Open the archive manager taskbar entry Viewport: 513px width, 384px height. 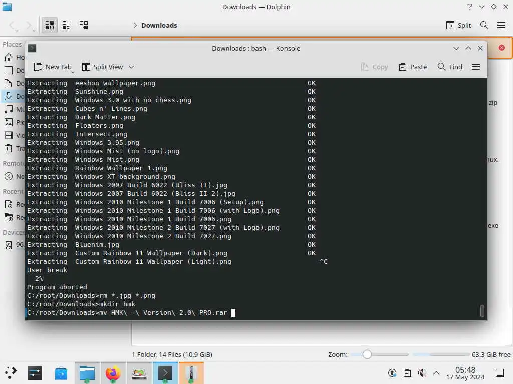(191, 373)
